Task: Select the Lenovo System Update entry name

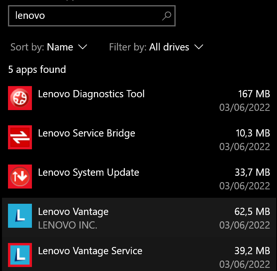Action: tap(89, 173)
